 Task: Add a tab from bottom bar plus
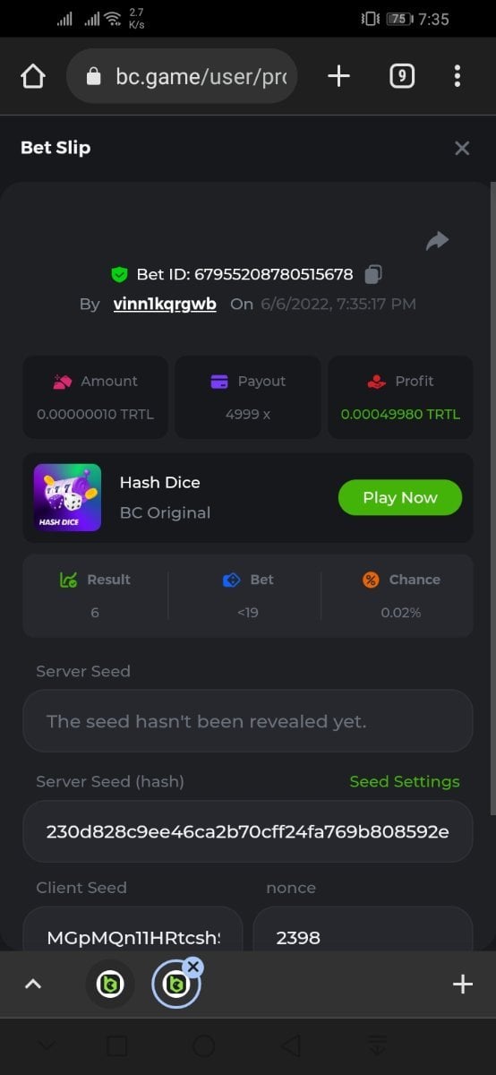click(463, 985)
